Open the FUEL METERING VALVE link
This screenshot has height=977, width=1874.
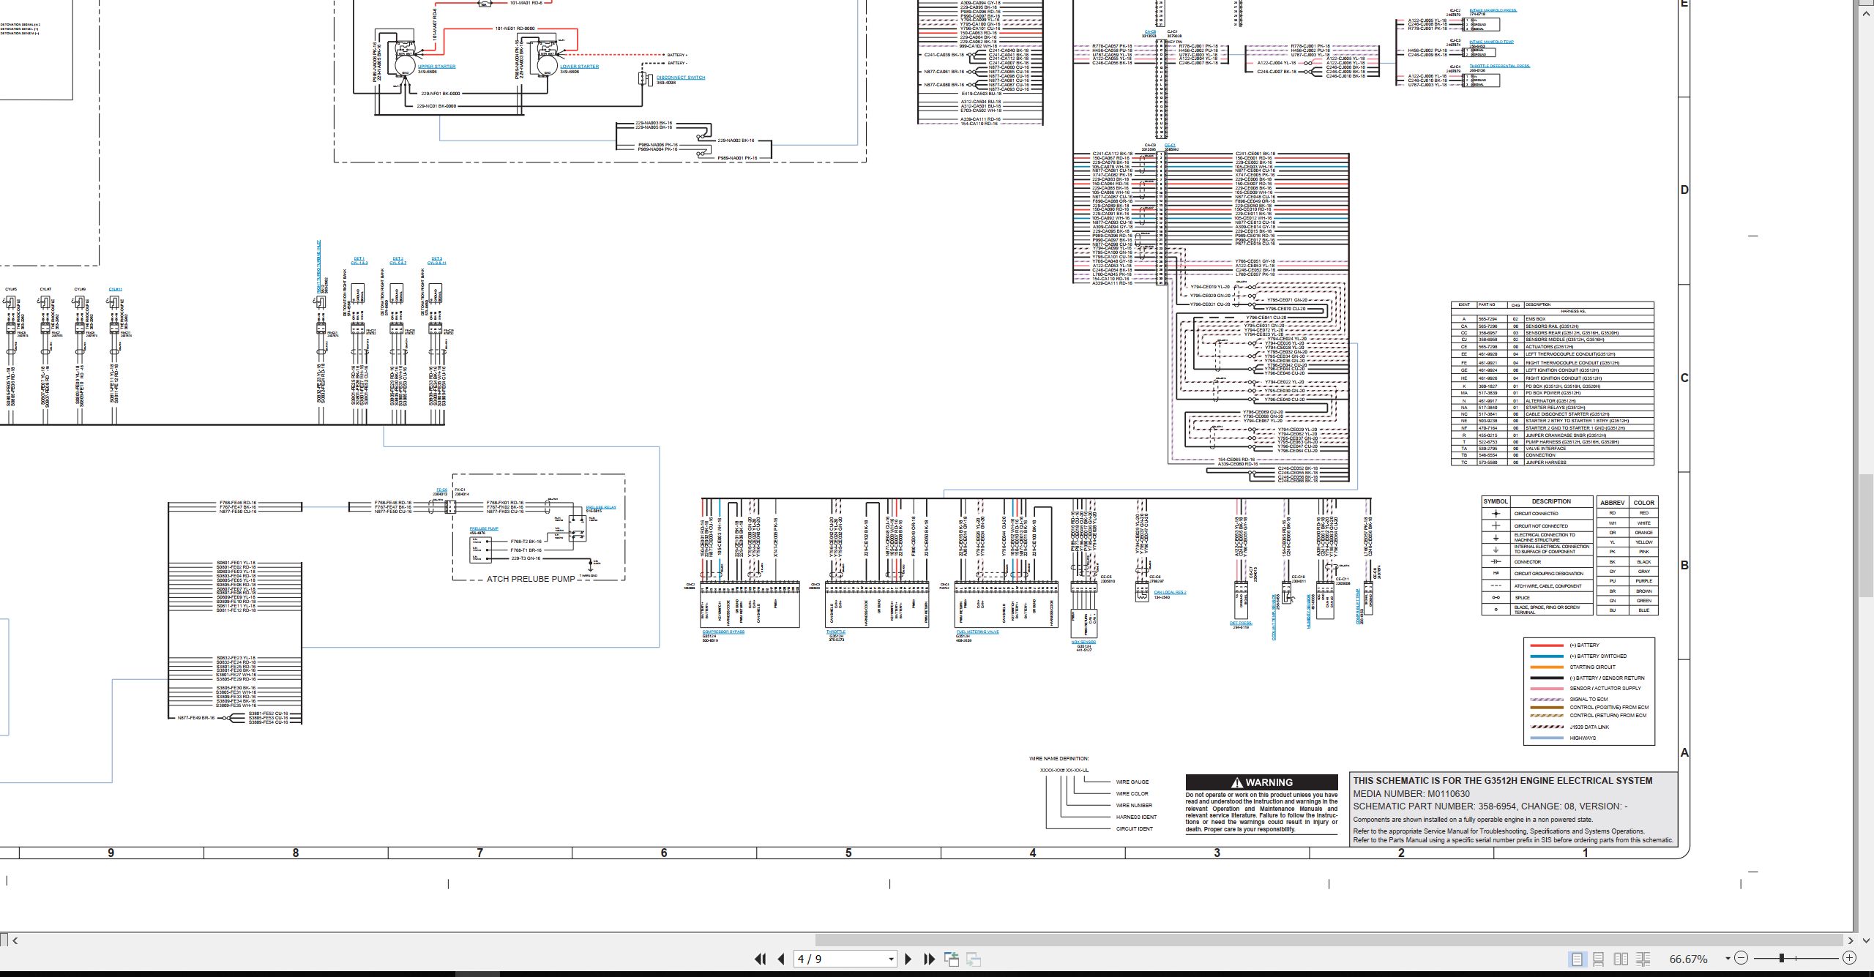click(977, 632)
